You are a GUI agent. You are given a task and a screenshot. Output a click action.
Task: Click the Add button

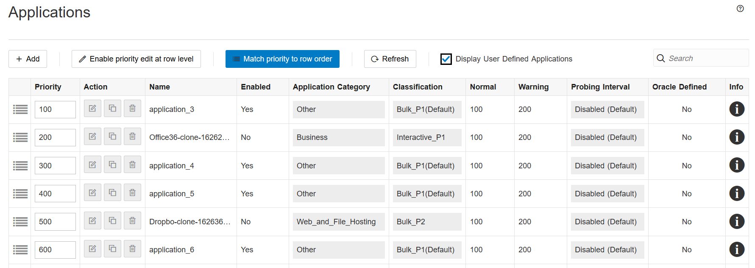coord(28,59)
